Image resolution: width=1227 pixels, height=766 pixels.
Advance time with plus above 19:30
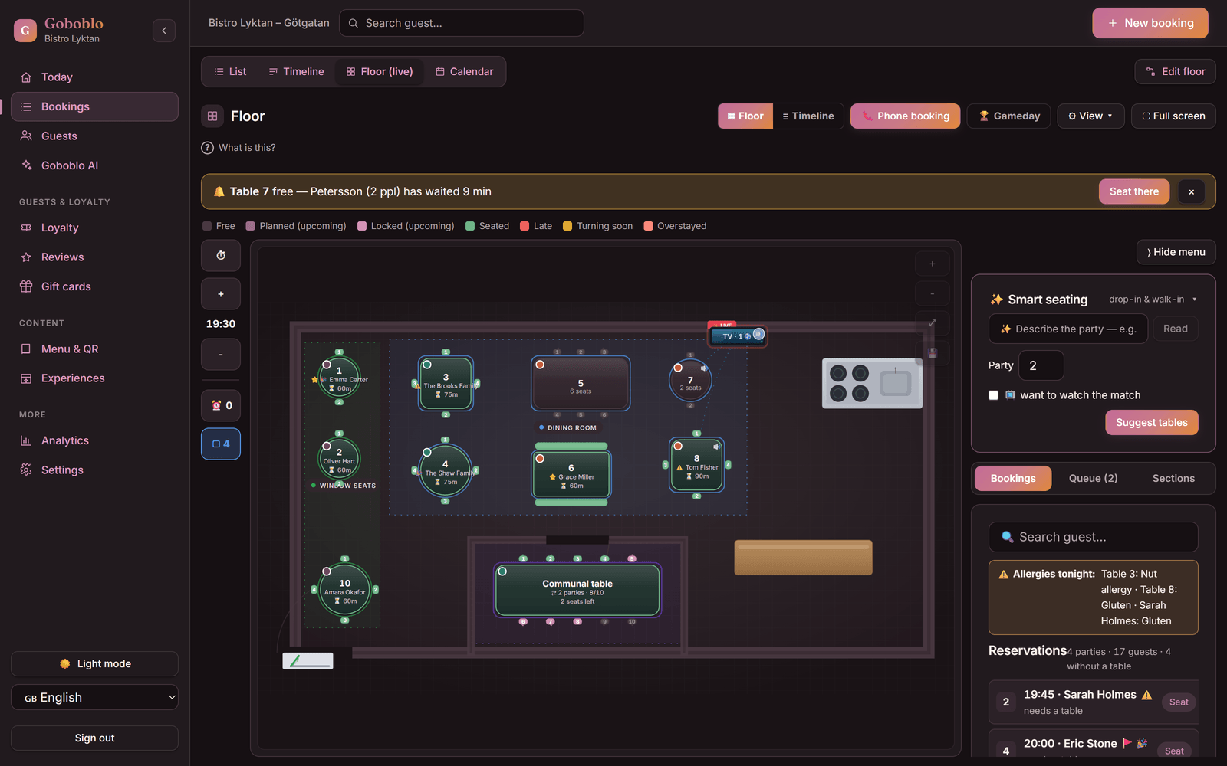[x=221, y=294]
